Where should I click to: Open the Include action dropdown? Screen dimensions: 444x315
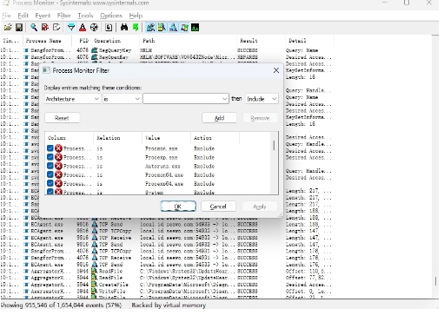tap(262, 99)
